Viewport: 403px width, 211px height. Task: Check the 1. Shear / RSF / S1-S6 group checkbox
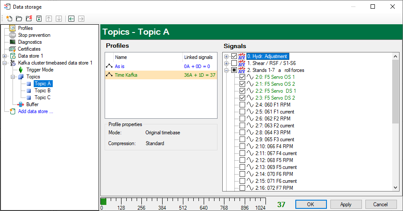click(x=234, y=63)
